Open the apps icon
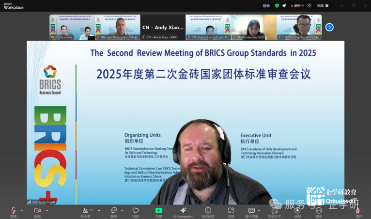Viewport: 371px width, 219px height. point(231,210)
